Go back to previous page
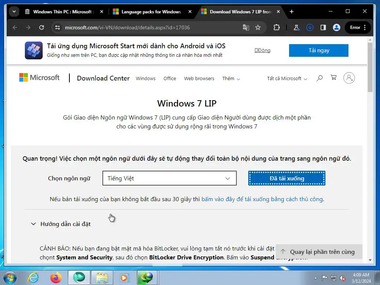380x285 pixels. [x=15, y=27]
